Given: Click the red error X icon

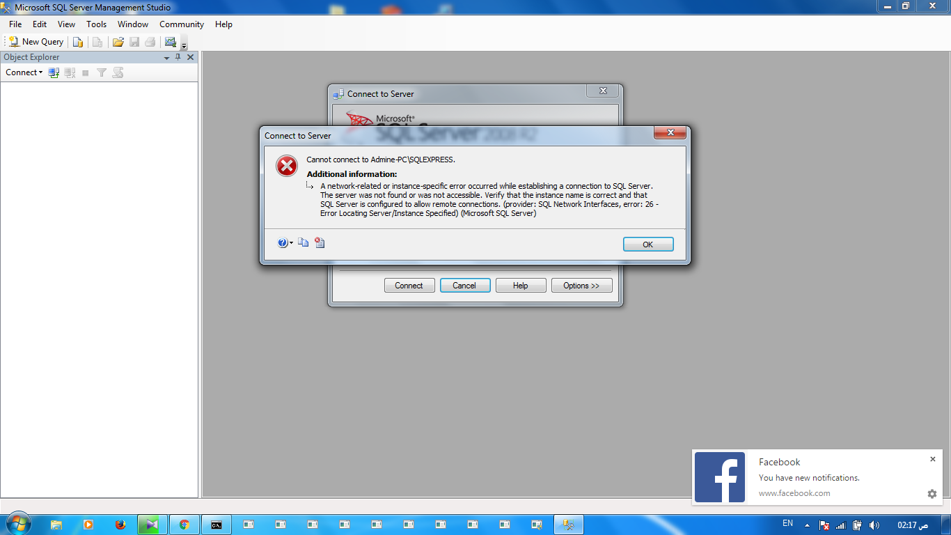Looking at the screenshot, I should [x=287, y=166].
